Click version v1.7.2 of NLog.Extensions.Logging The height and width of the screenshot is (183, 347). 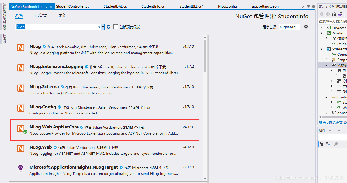pyautogui.click(x=189, y=67)
